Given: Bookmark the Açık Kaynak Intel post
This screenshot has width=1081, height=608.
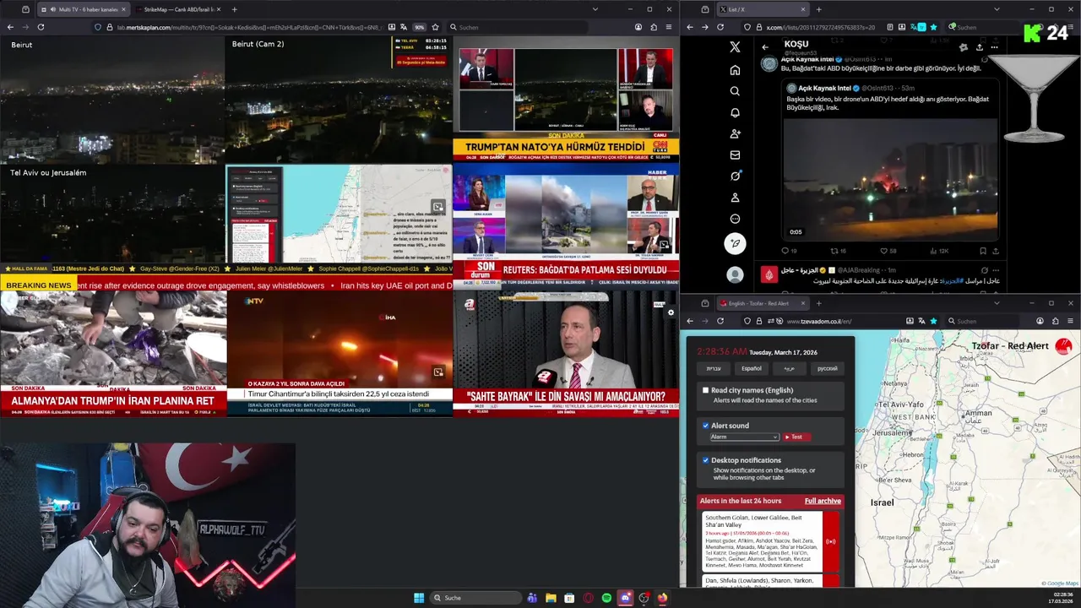Looking at the screenshot, I should coord(983,251).
